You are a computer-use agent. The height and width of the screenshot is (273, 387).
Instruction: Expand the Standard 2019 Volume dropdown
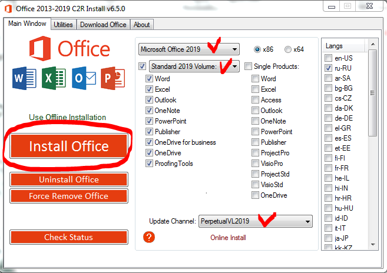(x=194, y=66)
